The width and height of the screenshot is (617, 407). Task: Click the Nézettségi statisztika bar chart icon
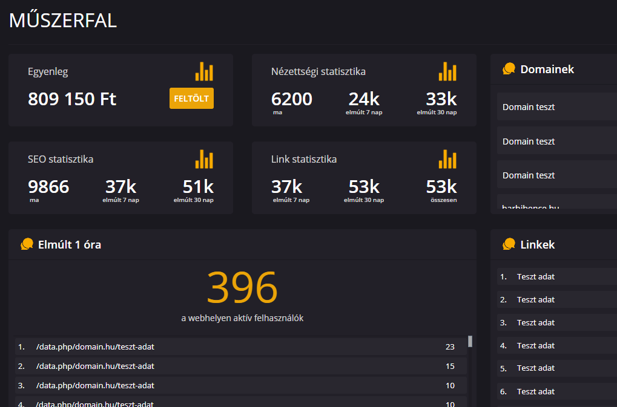(448, 71)
